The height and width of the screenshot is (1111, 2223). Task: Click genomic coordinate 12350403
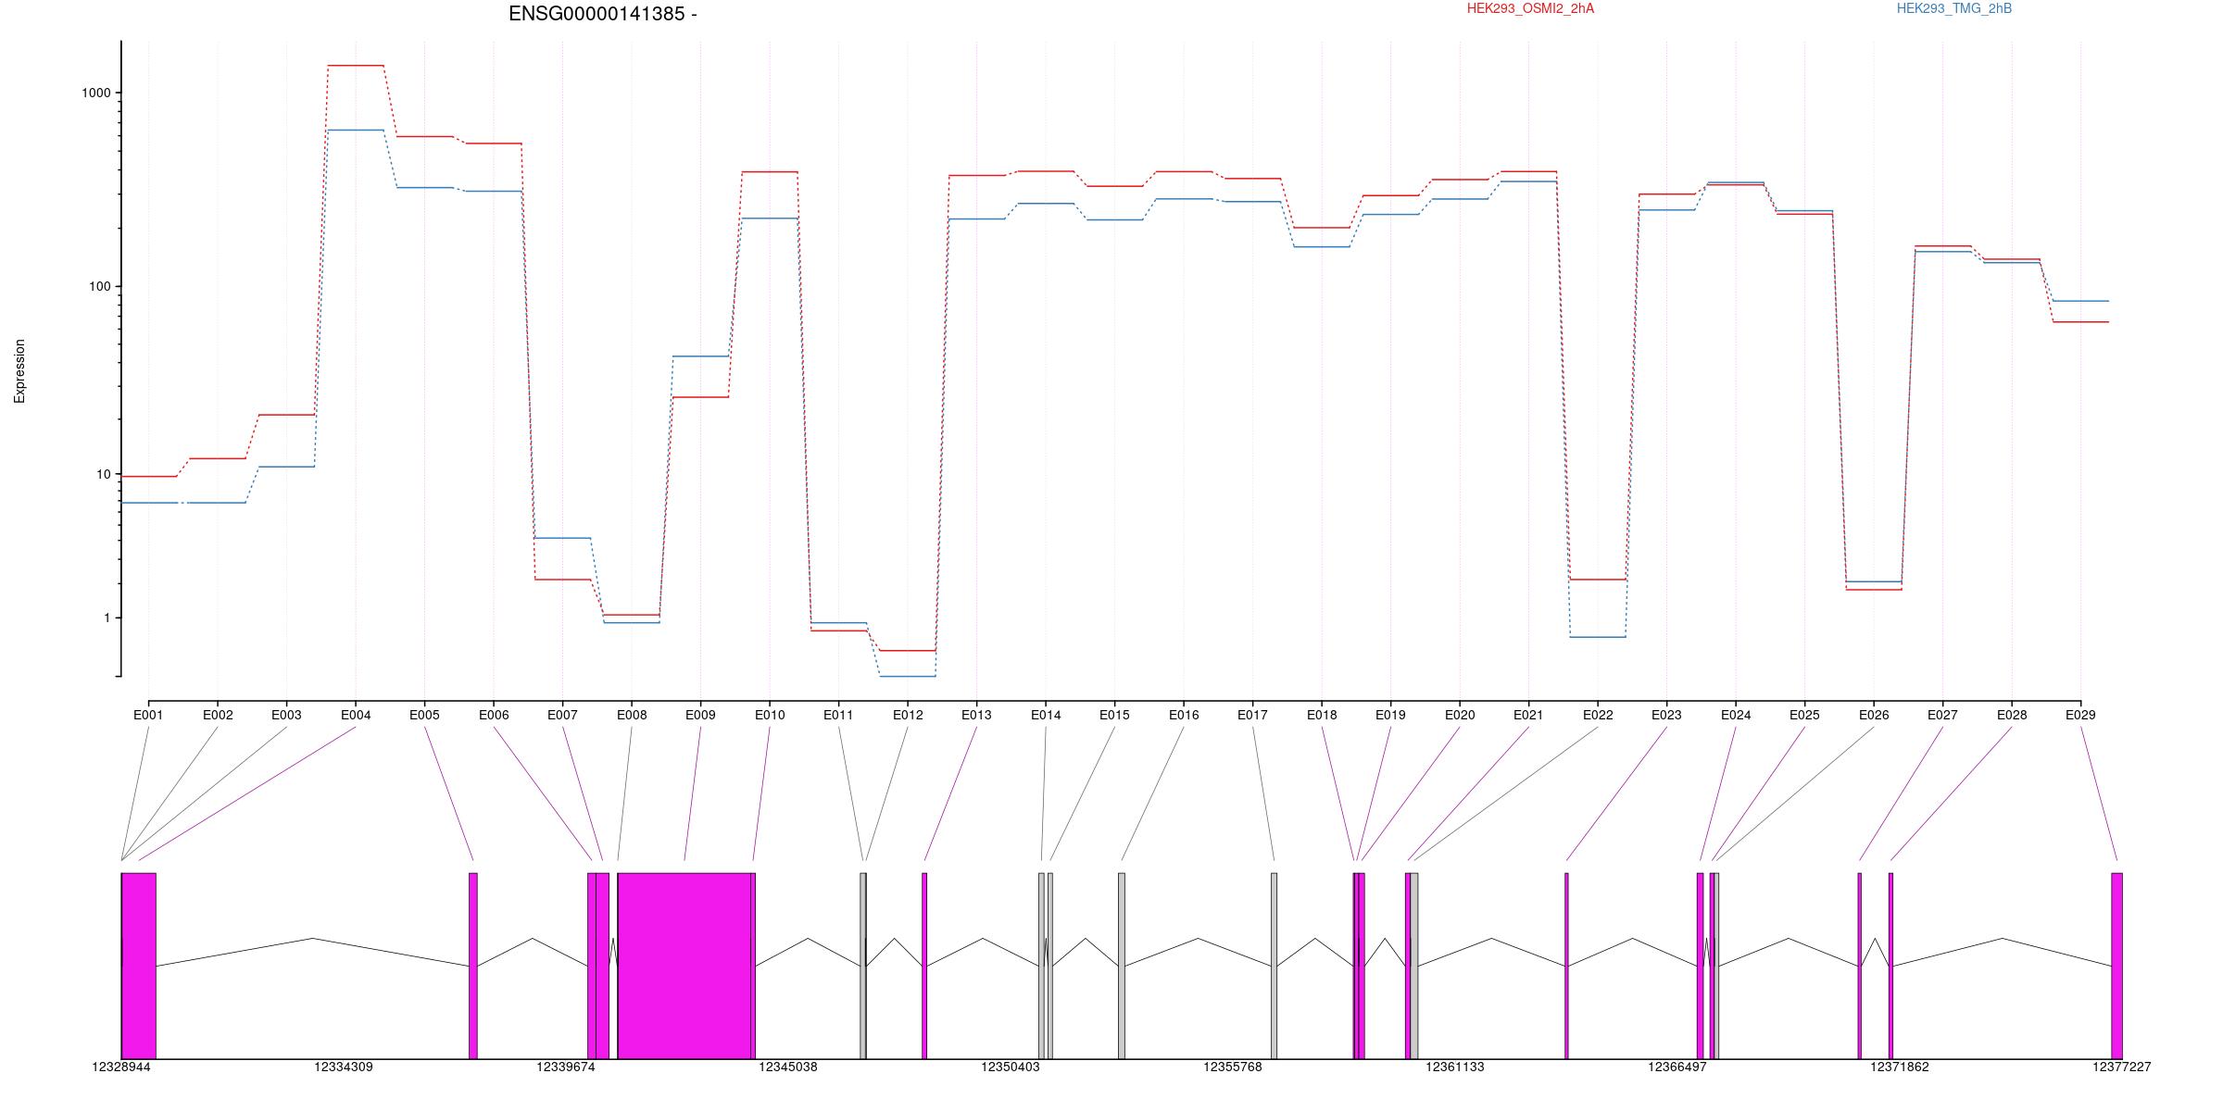tap(1011, 1067)
